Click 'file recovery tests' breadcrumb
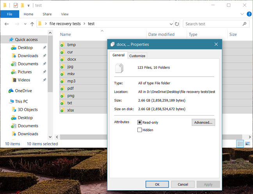The height and width of the screenshot is (194, 253). [x=65, y=24]
